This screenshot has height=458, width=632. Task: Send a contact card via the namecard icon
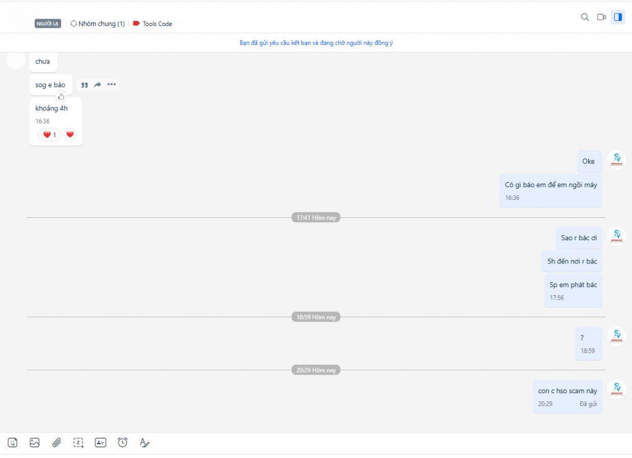point(101,443)
